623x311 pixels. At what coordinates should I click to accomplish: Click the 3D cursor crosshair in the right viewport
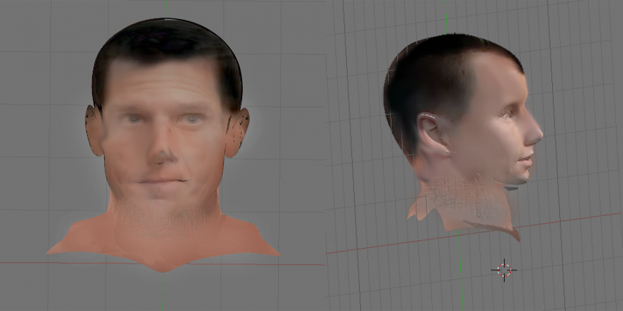pyautogui.click(x=504, y=270)
